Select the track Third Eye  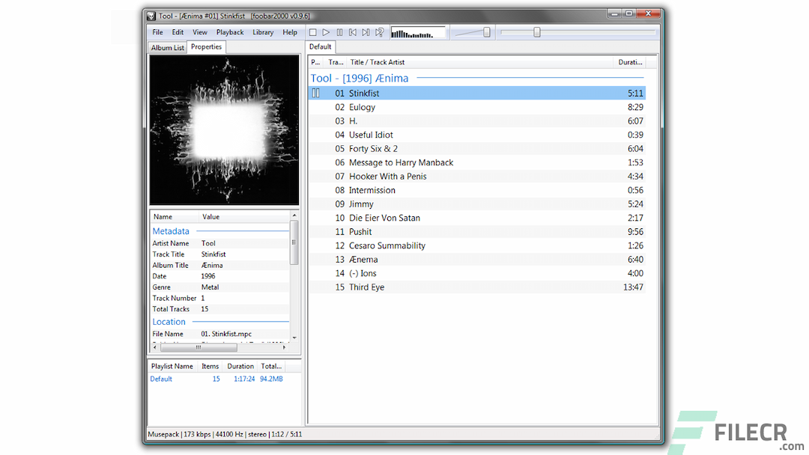coord(366,287)
